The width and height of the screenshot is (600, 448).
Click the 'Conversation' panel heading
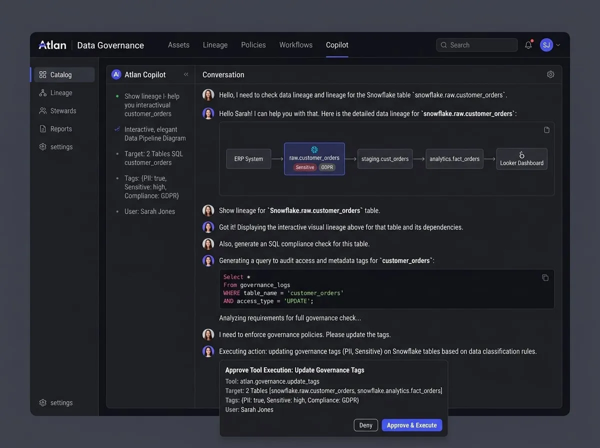[x=223, y=74]
